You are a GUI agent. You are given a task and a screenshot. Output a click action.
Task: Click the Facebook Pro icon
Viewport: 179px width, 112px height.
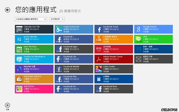coord(59,89)
